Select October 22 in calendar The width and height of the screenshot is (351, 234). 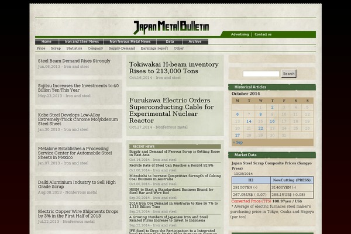tap(260, 128)
